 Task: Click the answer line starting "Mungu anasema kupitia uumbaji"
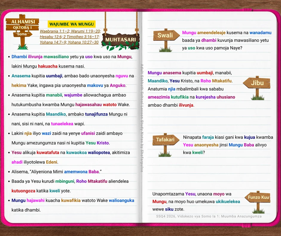pyautogui.click(x=190, y=73)
